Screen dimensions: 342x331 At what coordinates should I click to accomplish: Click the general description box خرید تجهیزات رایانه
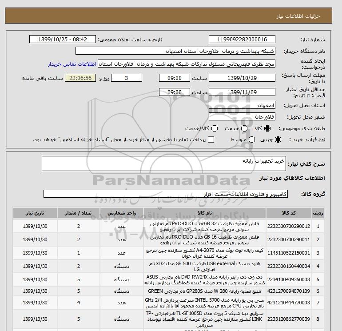pyautogui.click(x=164, y=164)
